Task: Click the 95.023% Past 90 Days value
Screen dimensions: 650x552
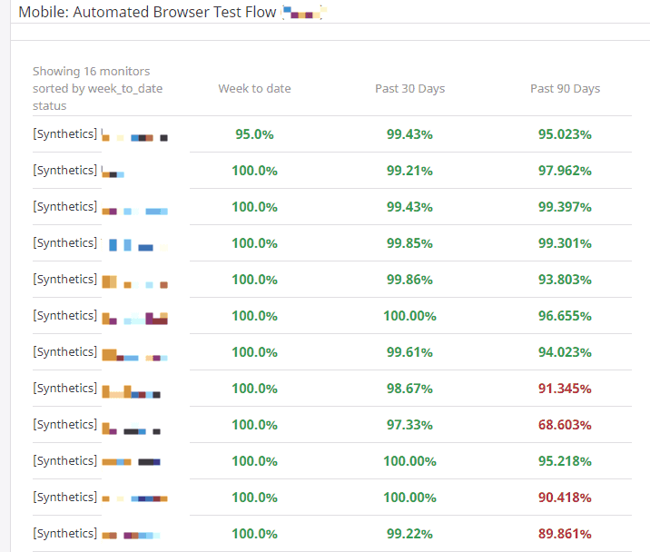Action: coord(565,134)
